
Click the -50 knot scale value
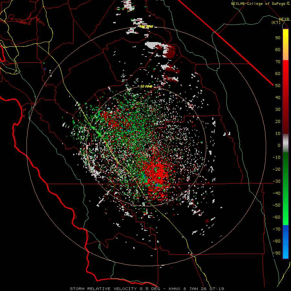pos(276,205)
